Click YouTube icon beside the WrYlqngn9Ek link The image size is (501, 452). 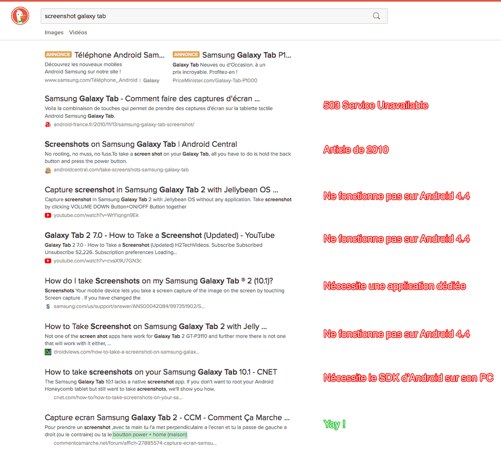pos(48,215)
